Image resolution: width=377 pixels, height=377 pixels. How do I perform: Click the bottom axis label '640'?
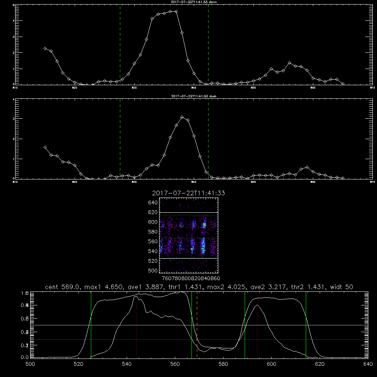click(x=368, y=364)
